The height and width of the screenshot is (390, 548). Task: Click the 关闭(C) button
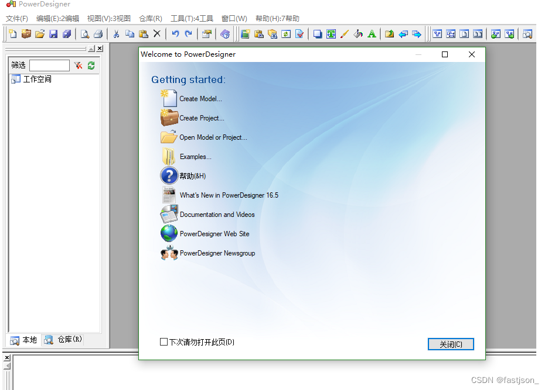(451, 344)
